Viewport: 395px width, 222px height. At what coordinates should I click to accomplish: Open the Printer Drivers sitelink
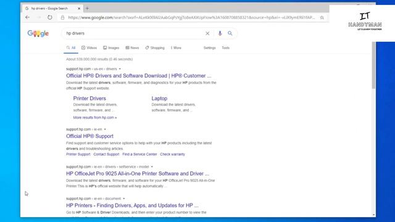tap(89, 99)
